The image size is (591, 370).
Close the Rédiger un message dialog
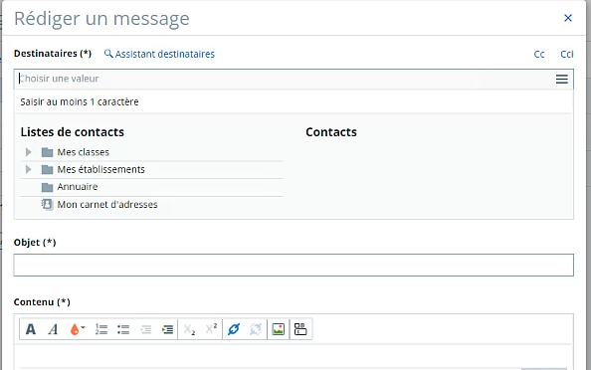[x=568, y=18]
